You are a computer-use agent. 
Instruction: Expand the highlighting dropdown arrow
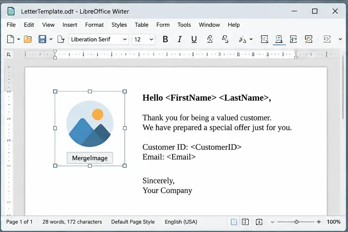[x=251, y=39]
